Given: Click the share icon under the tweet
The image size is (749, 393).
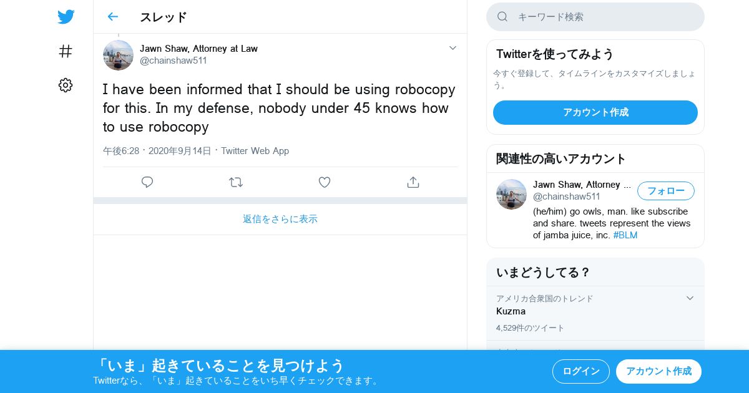Looking at the screenshot, I should (x=413, y=182).
